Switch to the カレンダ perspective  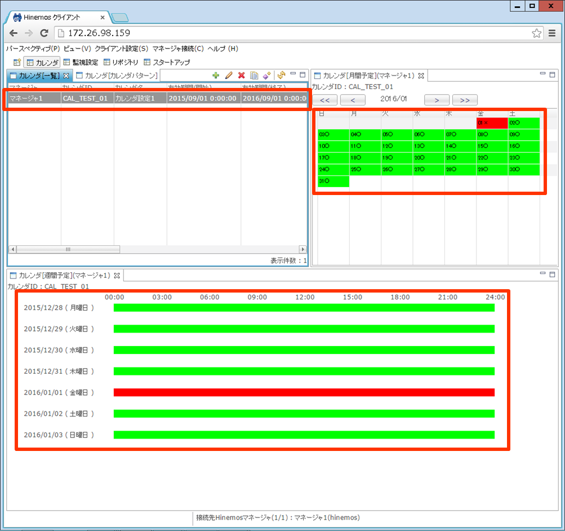(x=42, y=63)
